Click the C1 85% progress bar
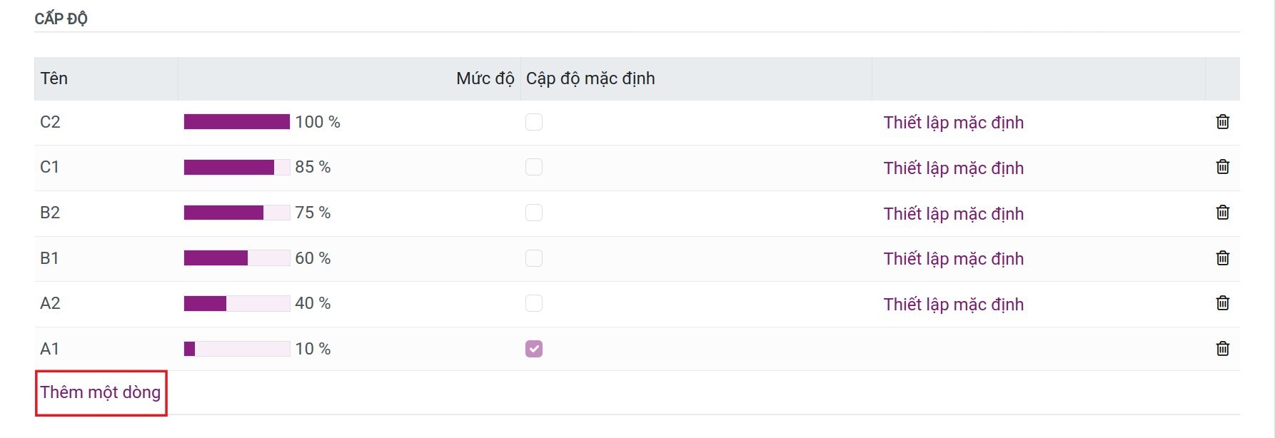 point(237,168)
